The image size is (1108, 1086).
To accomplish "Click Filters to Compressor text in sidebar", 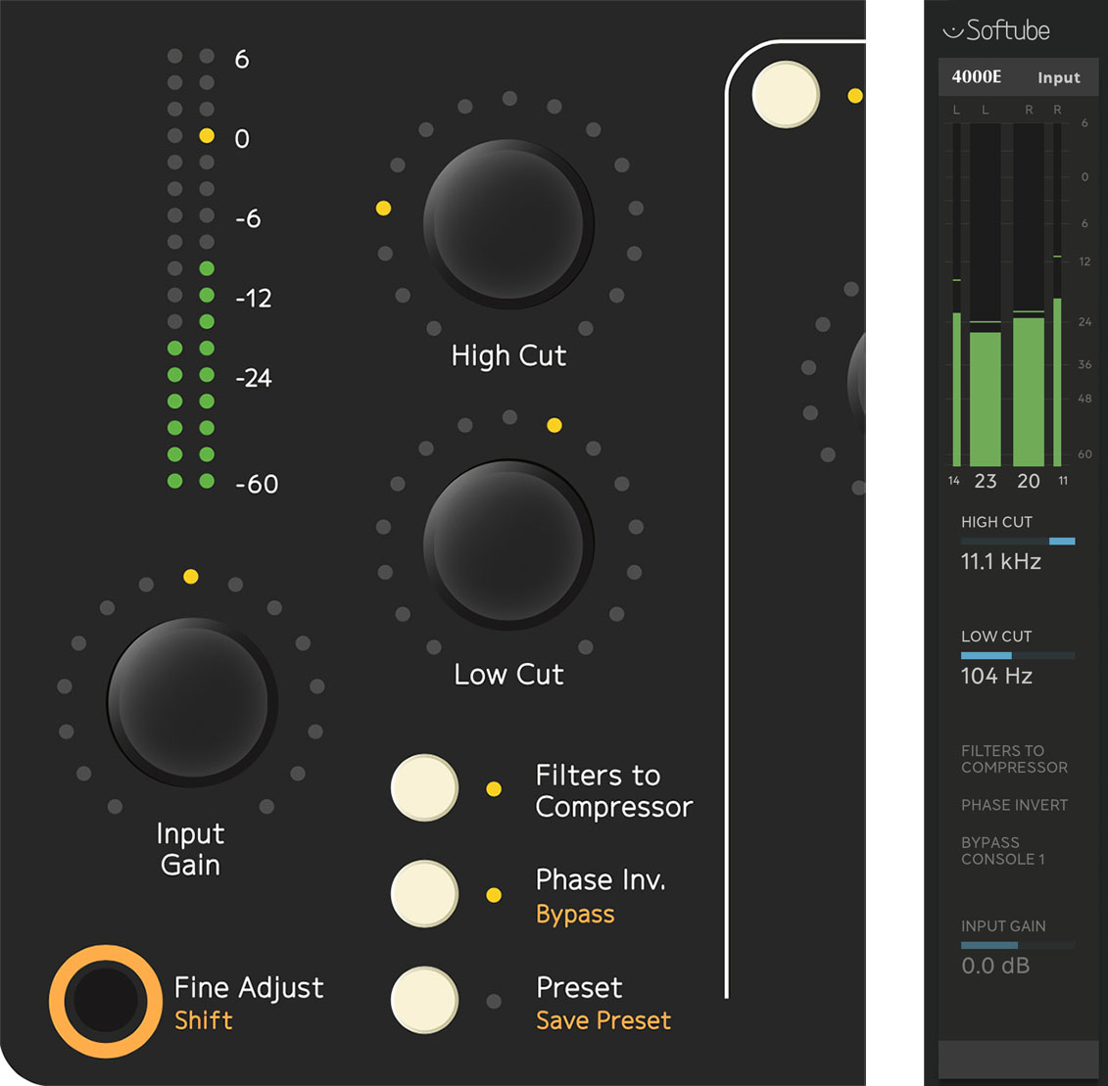I will coord(1014,759).
